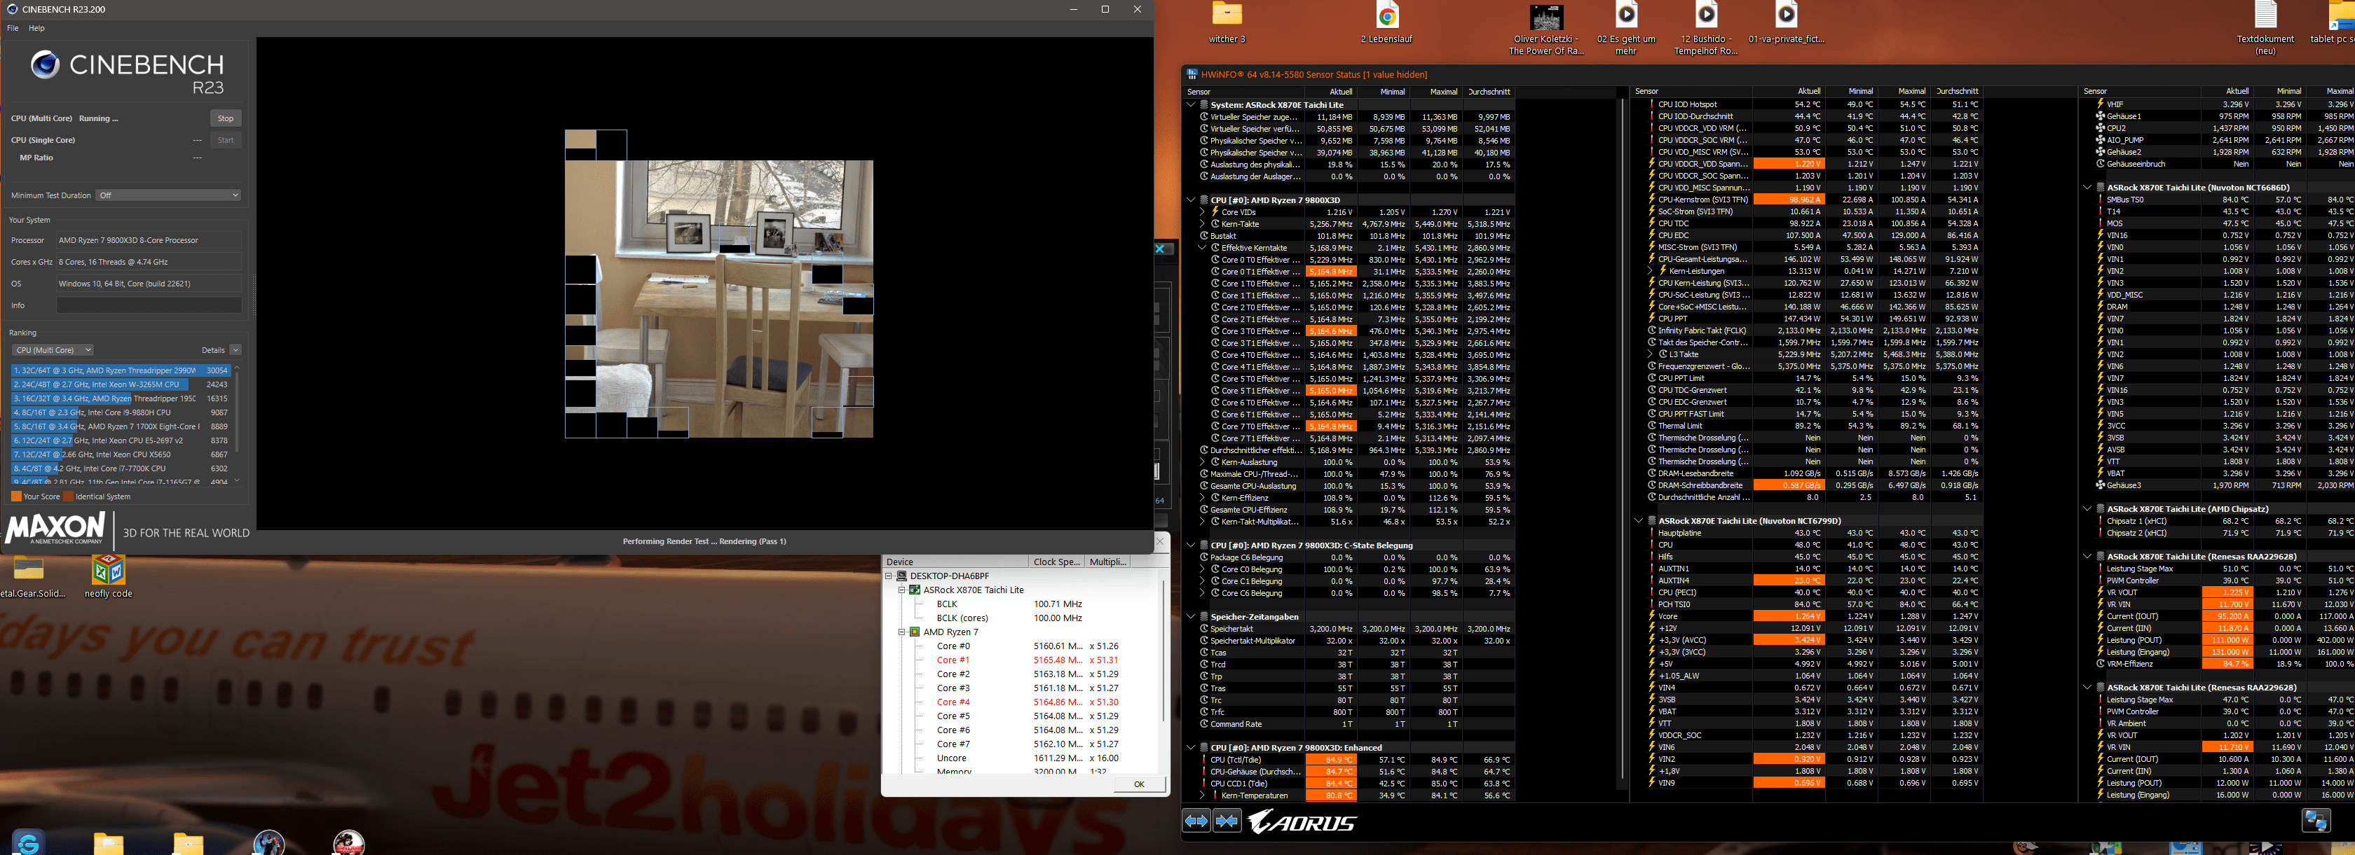
Task: Click the Device column header
Action: 955,562
